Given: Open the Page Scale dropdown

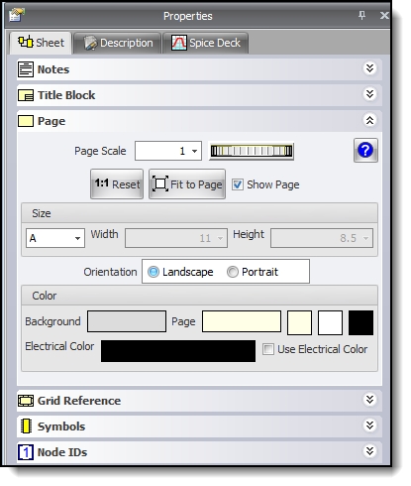Looking at the screenshot, I should [195, 151].
